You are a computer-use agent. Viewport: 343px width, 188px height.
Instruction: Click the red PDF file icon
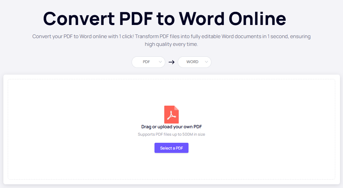(171, 114)
